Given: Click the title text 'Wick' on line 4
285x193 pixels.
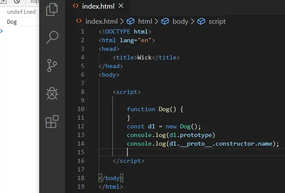Looking at the screenshot, I should (x=144, y=57).
